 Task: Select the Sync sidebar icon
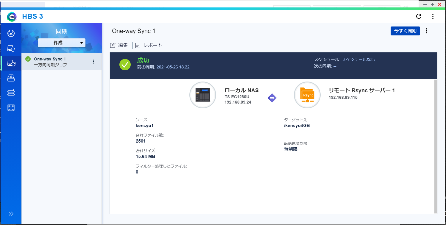[x=11, y=63]
